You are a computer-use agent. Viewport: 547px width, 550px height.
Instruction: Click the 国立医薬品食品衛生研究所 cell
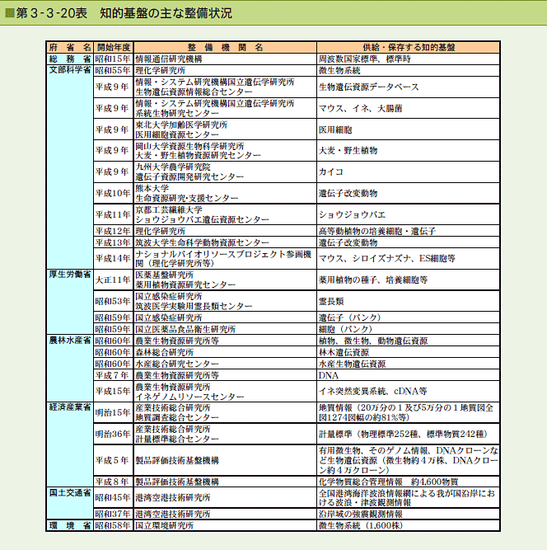[x=225, y=329]
